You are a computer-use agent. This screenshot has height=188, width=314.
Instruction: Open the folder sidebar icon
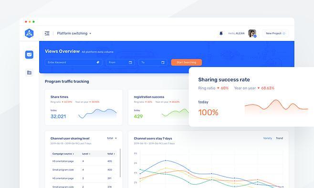29,72
